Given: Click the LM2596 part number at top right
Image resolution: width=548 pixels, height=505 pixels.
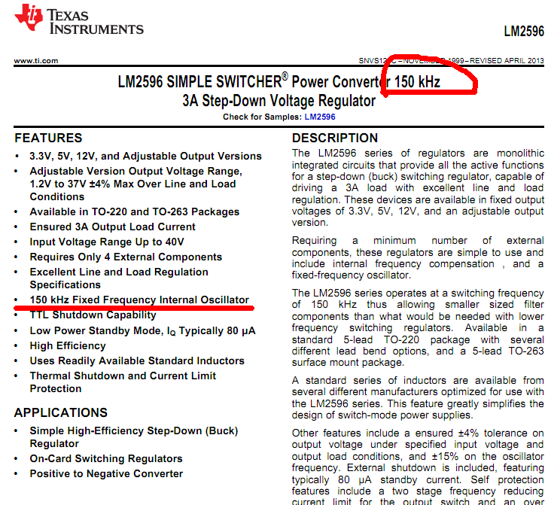Looking at the screenshot, I should tap(524, 32).
